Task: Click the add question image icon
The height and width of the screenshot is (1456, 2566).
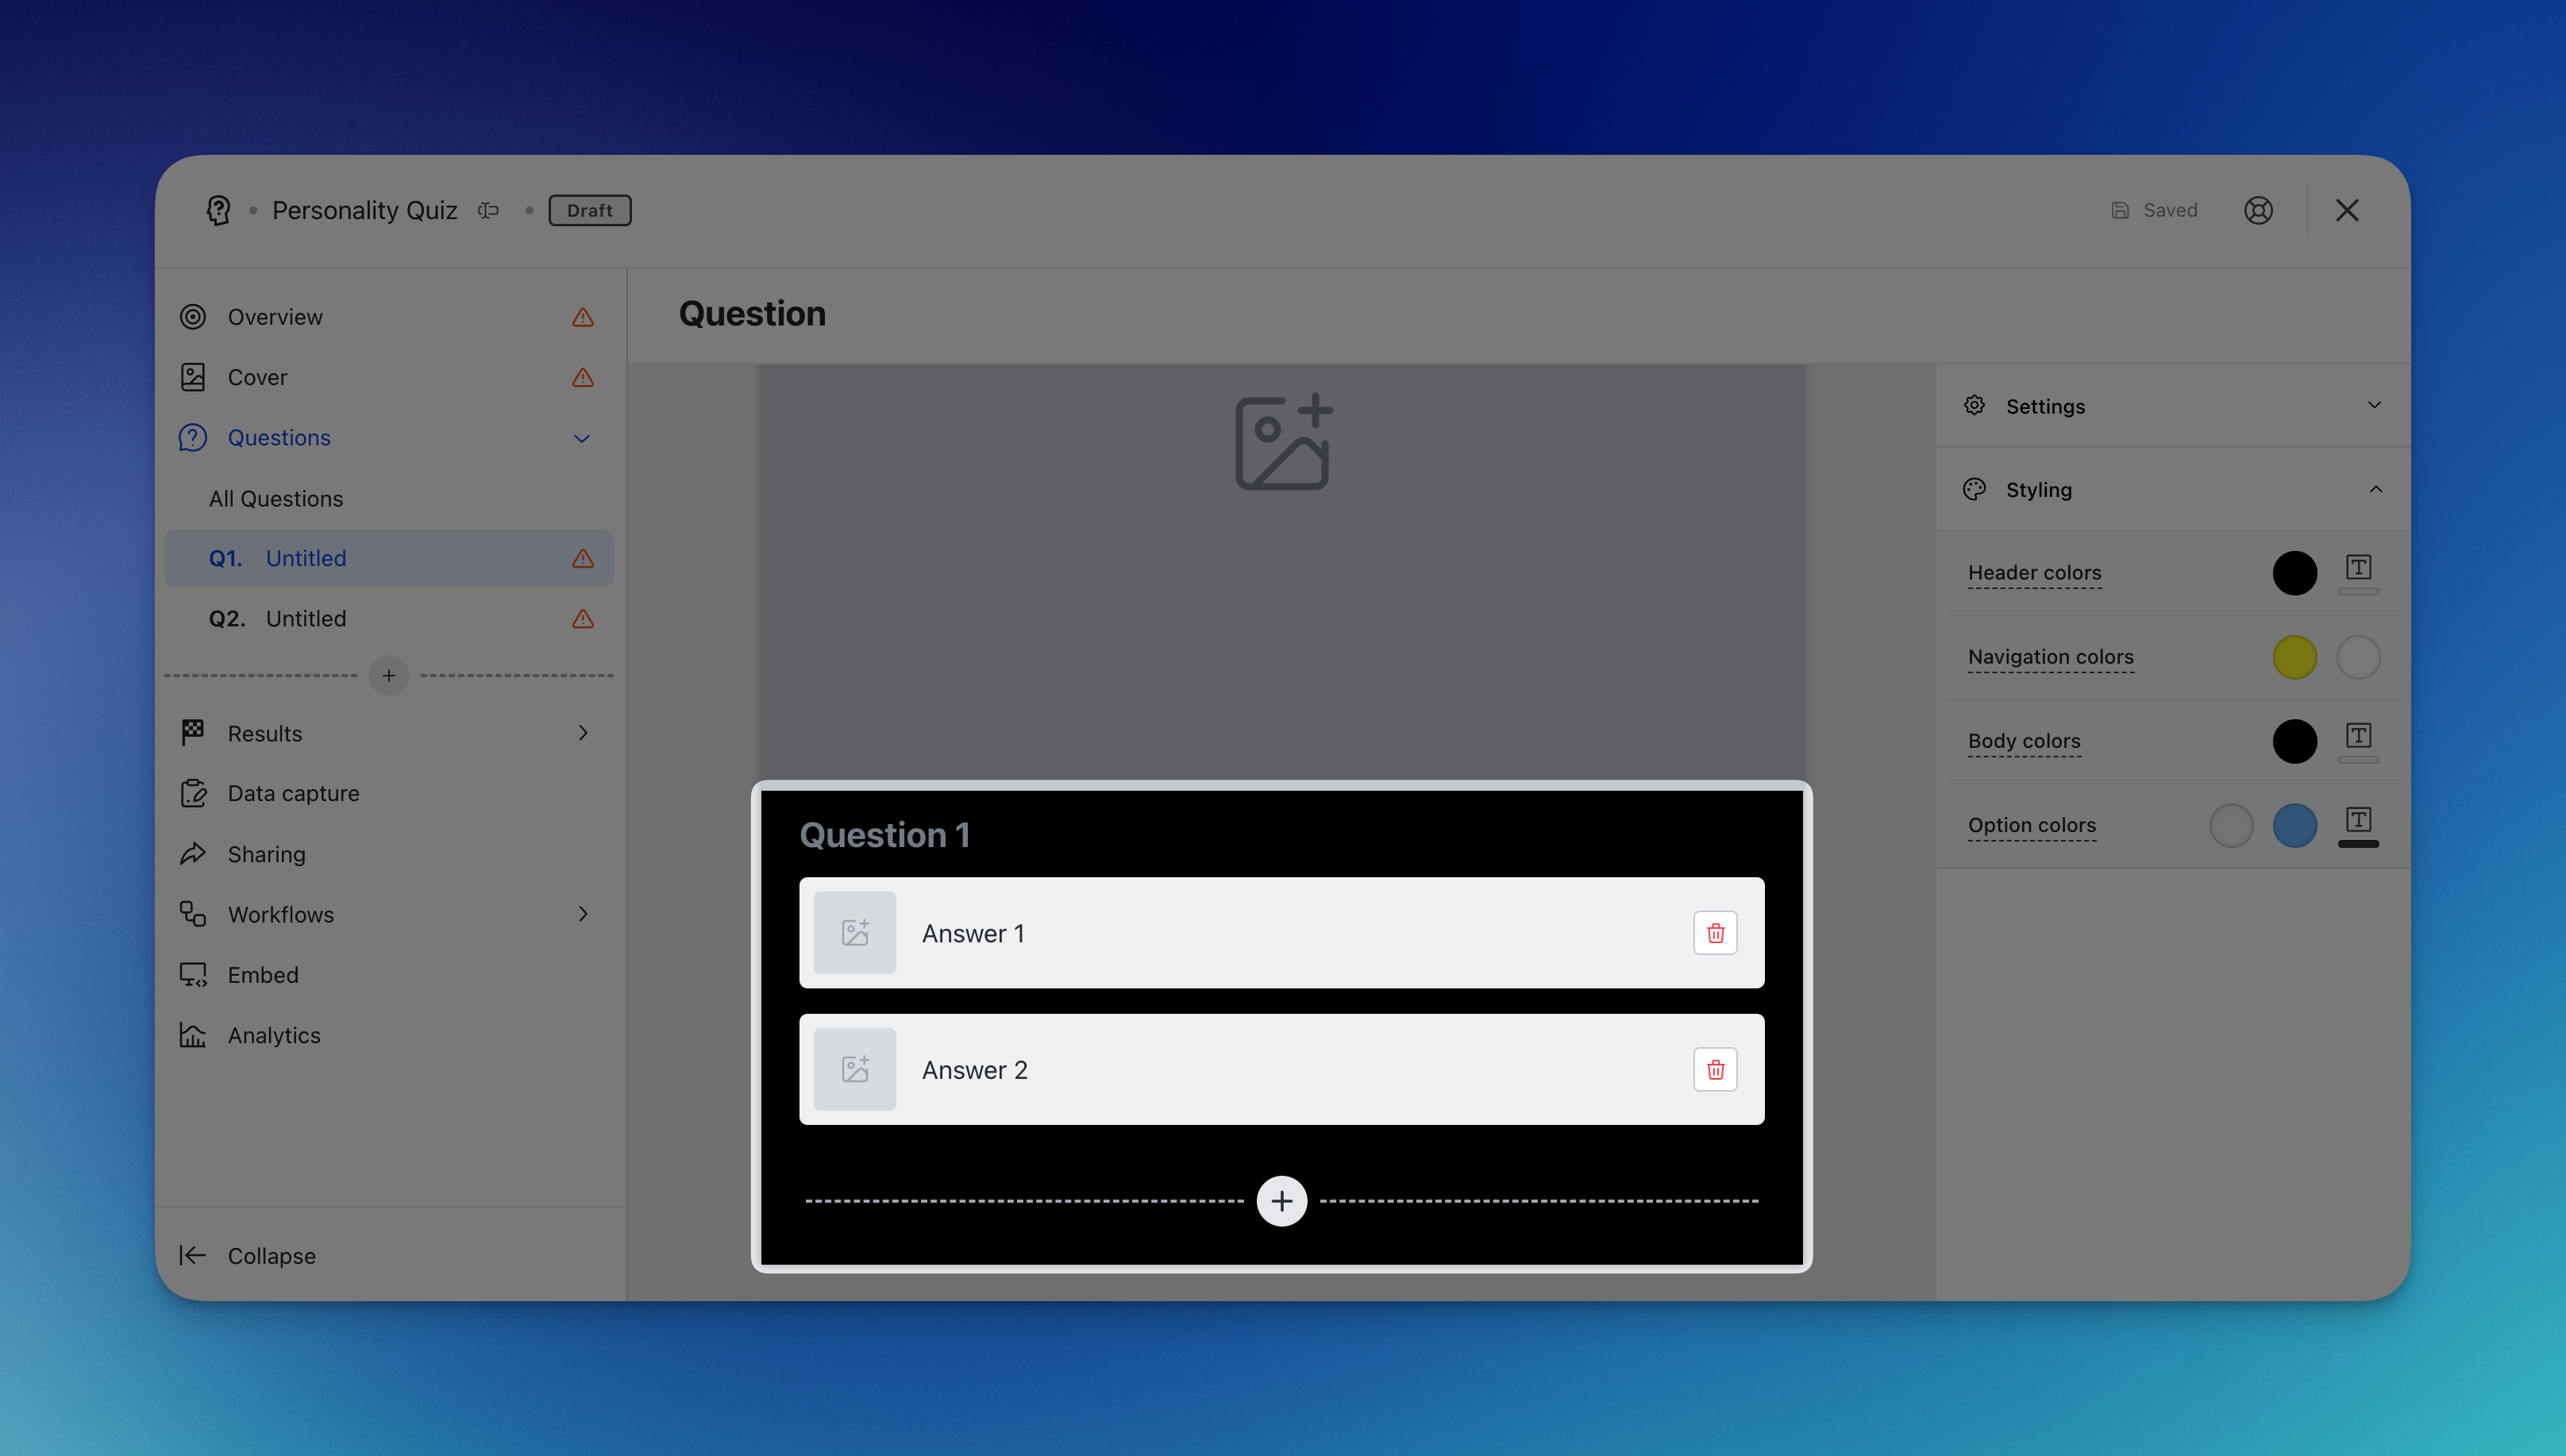Action: pyautogui.click(x=1283, y=442)
